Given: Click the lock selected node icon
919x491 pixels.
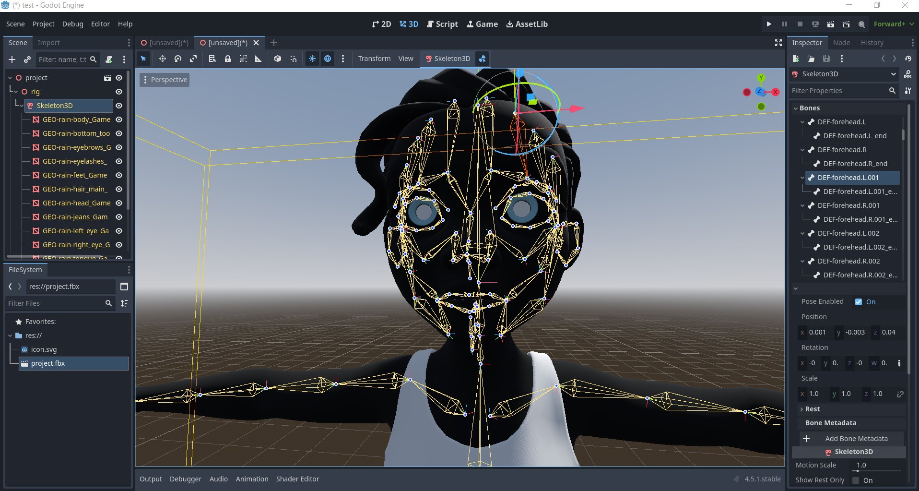Looking at the screenshot, I should (x=228, y=59).
